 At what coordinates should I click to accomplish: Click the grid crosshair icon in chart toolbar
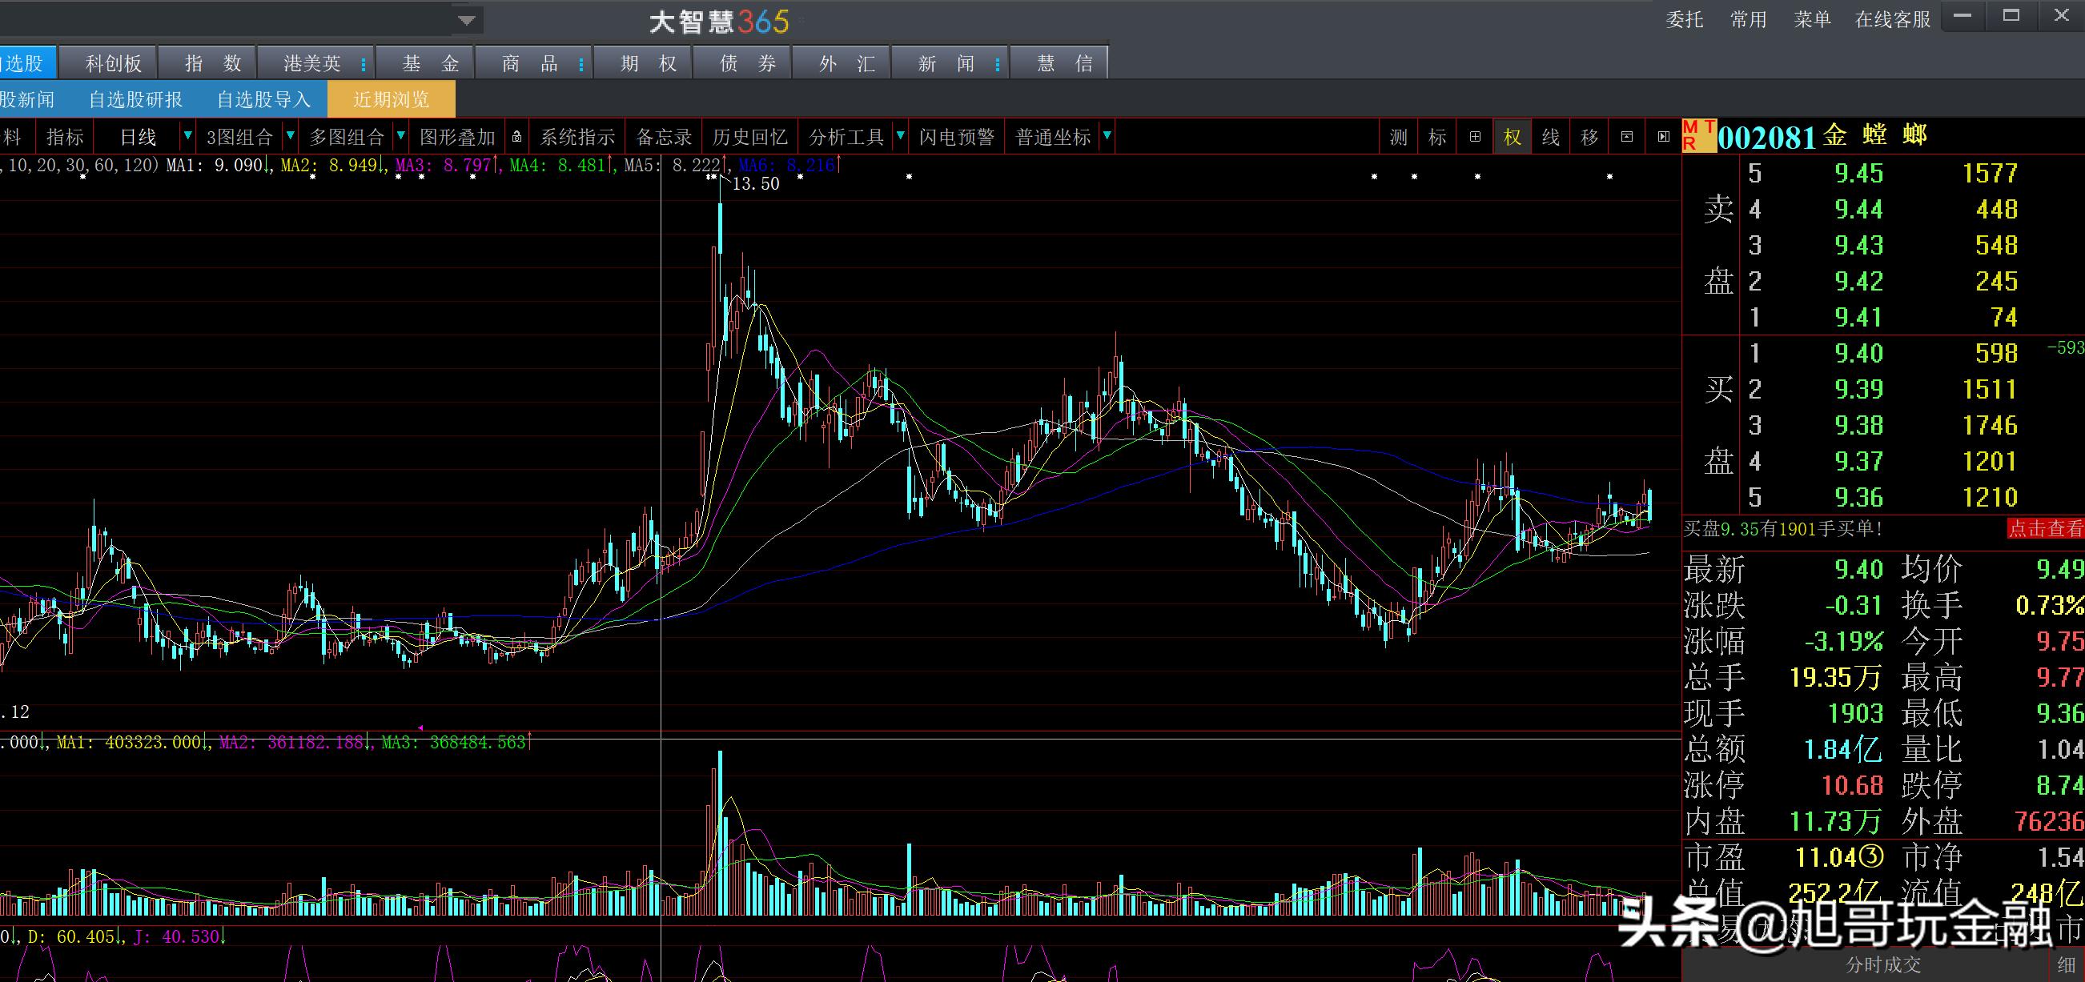[1475, 138]
